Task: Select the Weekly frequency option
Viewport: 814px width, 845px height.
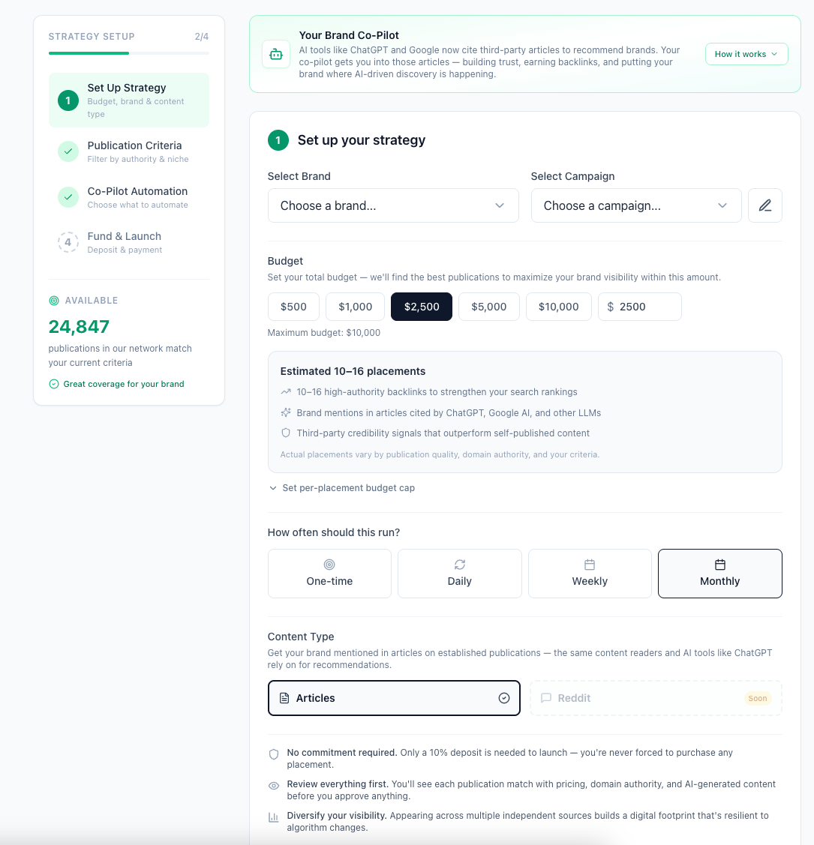Action: pyautogui.click(x=590, y=574)
